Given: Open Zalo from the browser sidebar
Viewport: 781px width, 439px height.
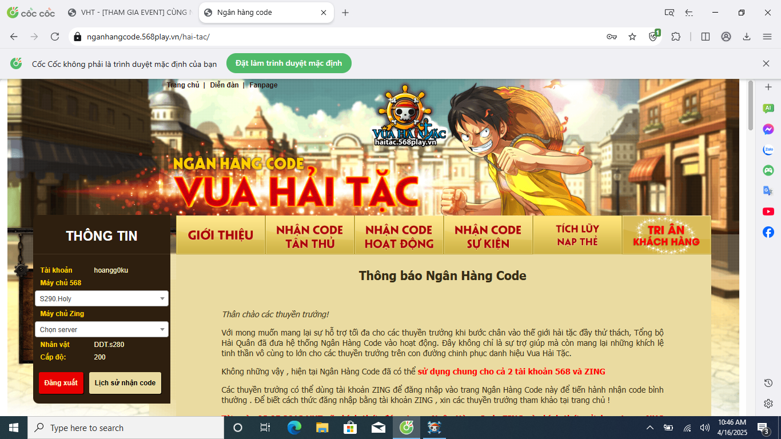Looking at the screenshot, I should (768, 150).
